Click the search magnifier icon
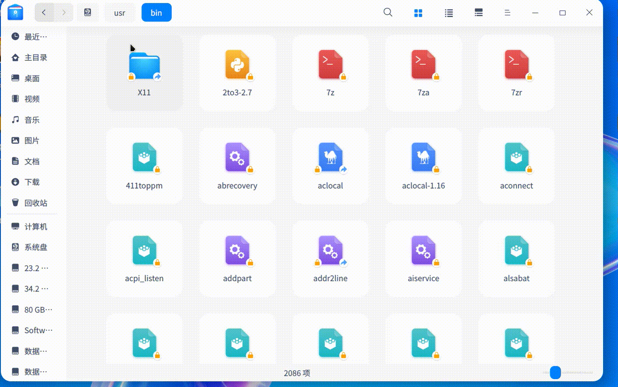Screen dimensions: 618x387 pyautogui.click(x=388, y=13)
